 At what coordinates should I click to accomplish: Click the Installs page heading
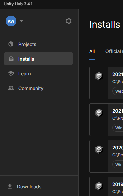pos(105,24)
